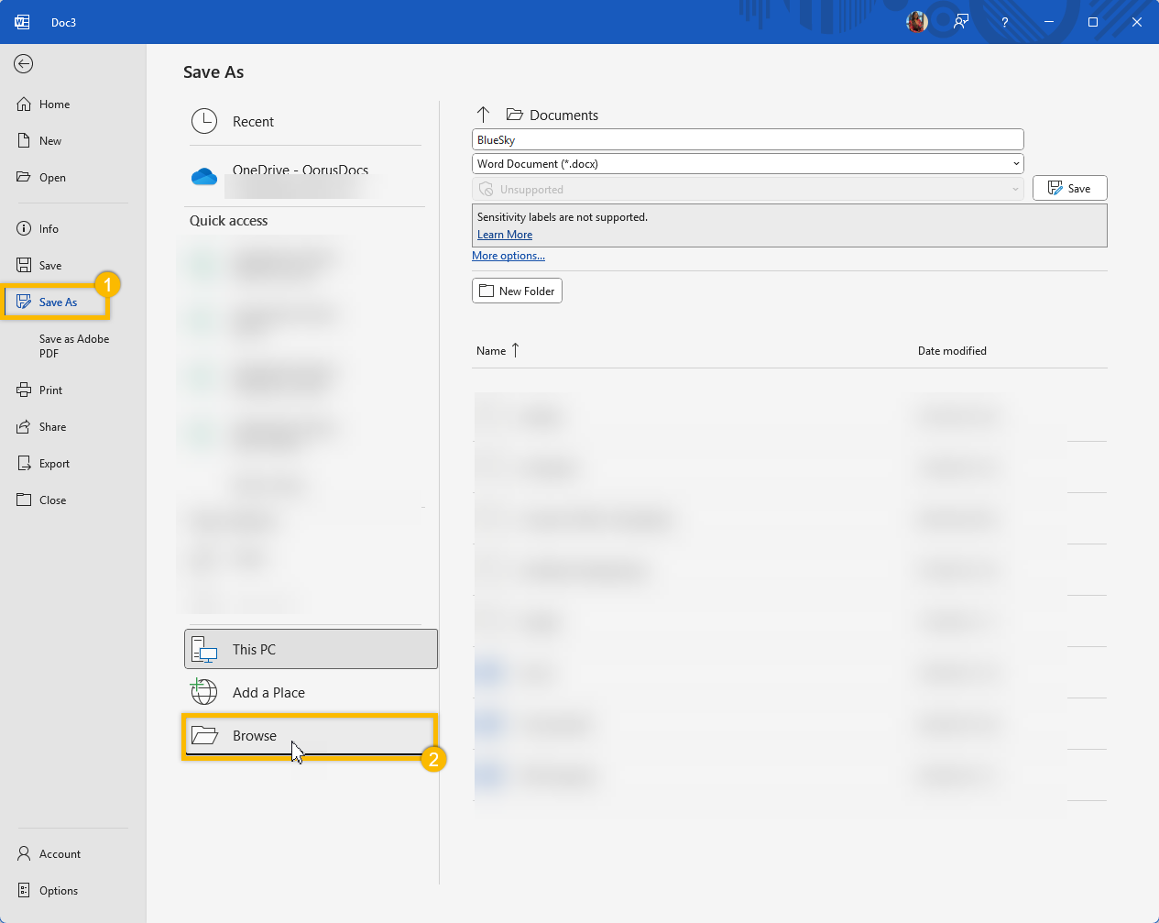The image size is (1159, 923).
Task: Sort files by Date modified column
Action: coord(952,351)
